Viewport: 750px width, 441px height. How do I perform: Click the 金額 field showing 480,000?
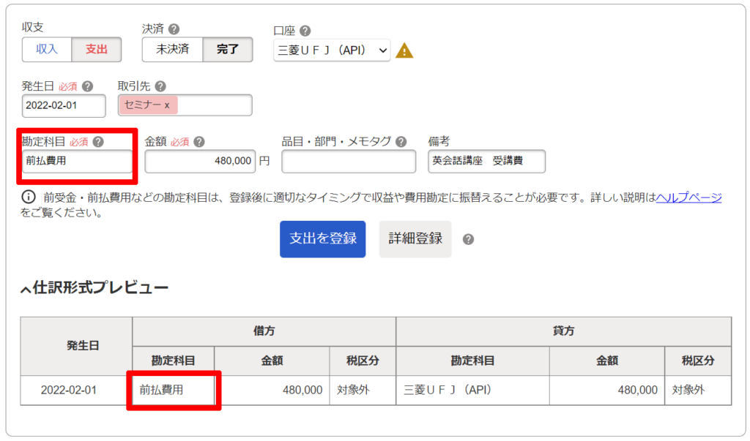200,162
